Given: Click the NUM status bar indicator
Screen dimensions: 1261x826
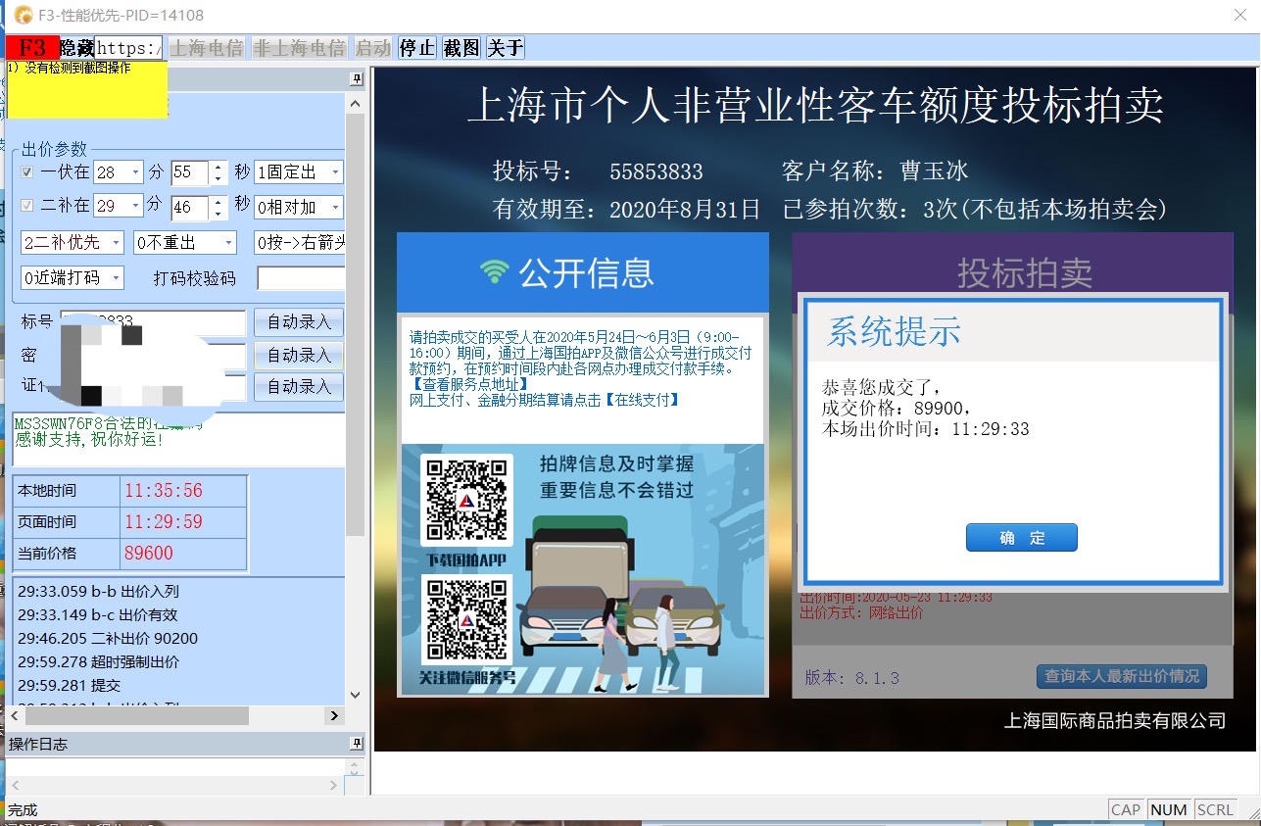Looking at the screenshot, I should tap(1169, 809).
